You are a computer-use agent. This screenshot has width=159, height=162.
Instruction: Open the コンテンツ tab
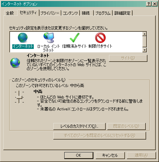pyautogui.click(x=71, y=13)
